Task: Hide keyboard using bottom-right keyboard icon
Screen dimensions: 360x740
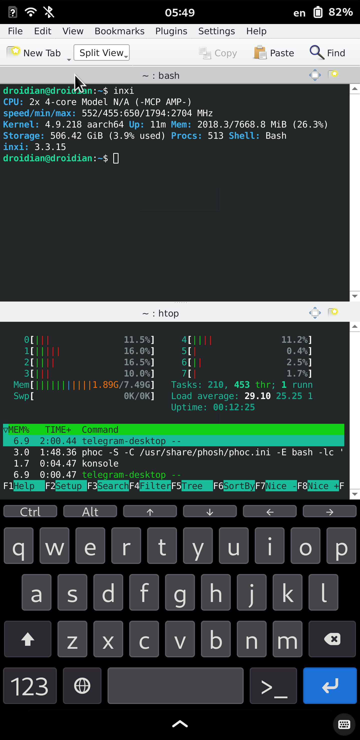Action: (344, 724)
